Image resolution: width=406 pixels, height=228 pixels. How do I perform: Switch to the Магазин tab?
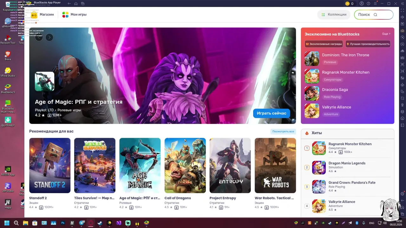(43, 15)
